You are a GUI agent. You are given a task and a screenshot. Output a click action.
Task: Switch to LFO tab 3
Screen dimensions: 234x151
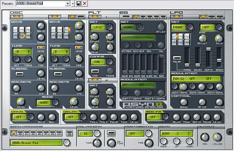tap(220, 17)
